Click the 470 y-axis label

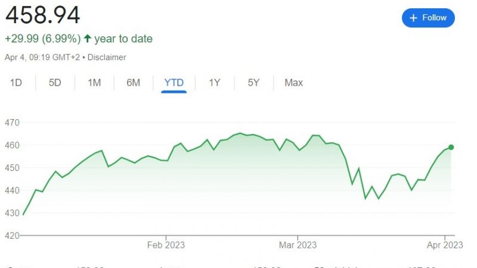click(12, 123)
